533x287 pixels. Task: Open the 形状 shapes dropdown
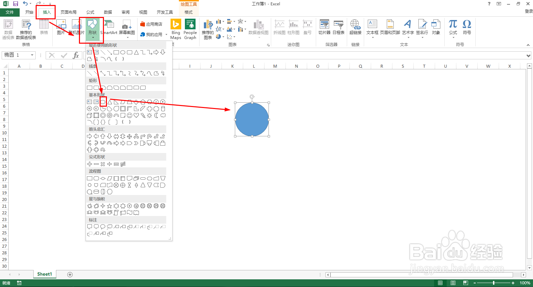pyautogui.click(x=93, y=29)
